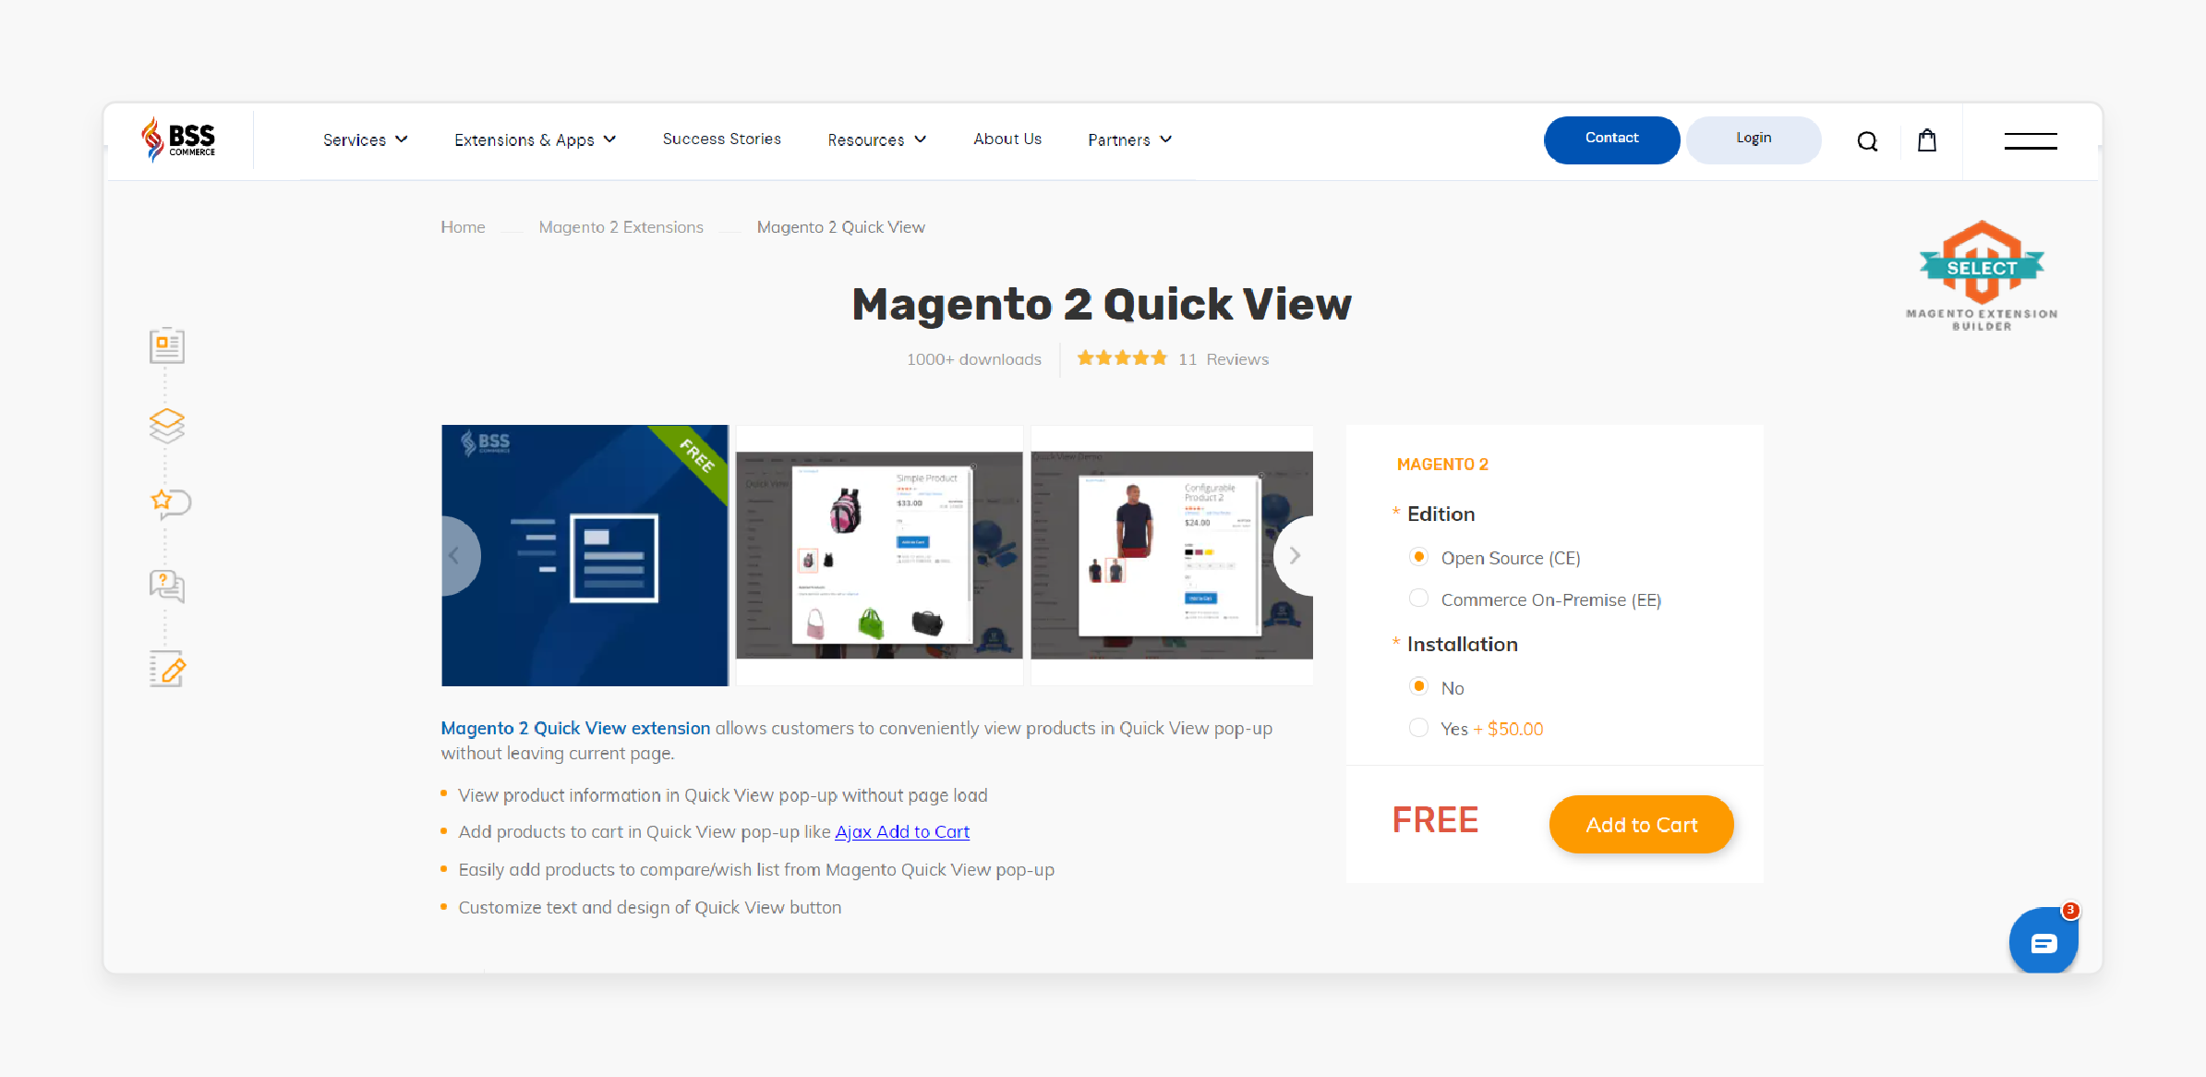The height and width of the screenshot is (1077, 2206).
Task: Open the Resources menu
Action: click(876, 139)
